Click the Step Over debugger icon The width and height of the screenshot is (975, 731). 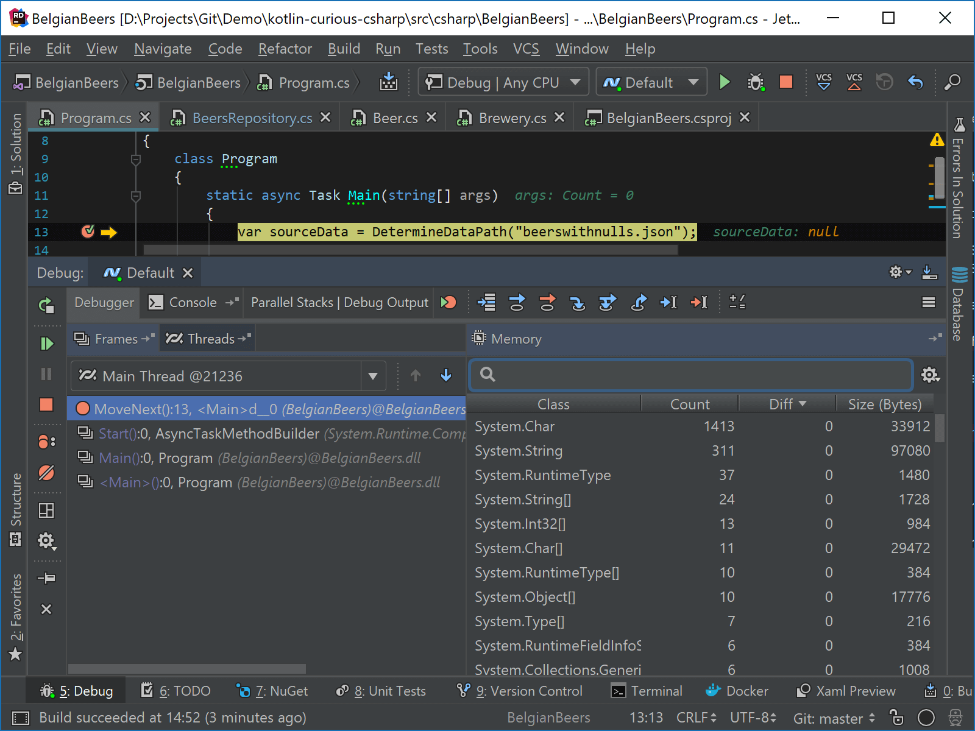(517, 302)
